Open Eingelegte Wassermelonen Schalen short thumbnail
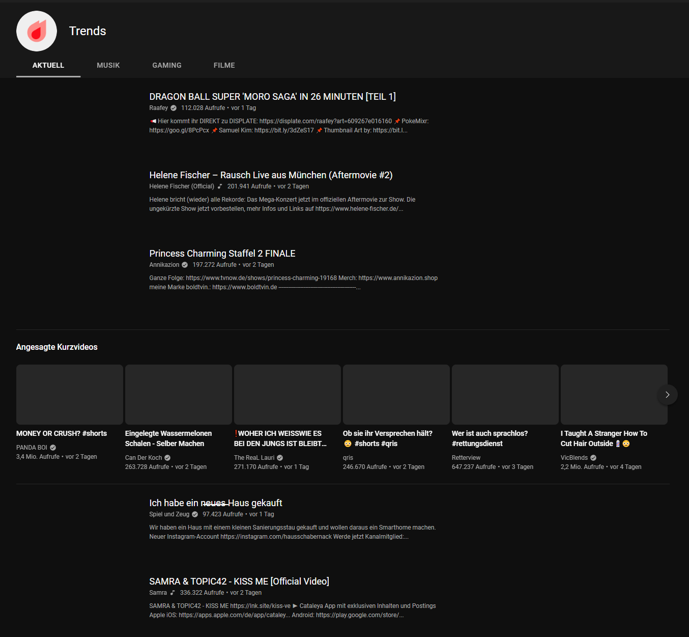689x637 pixels. pos(179,395)
